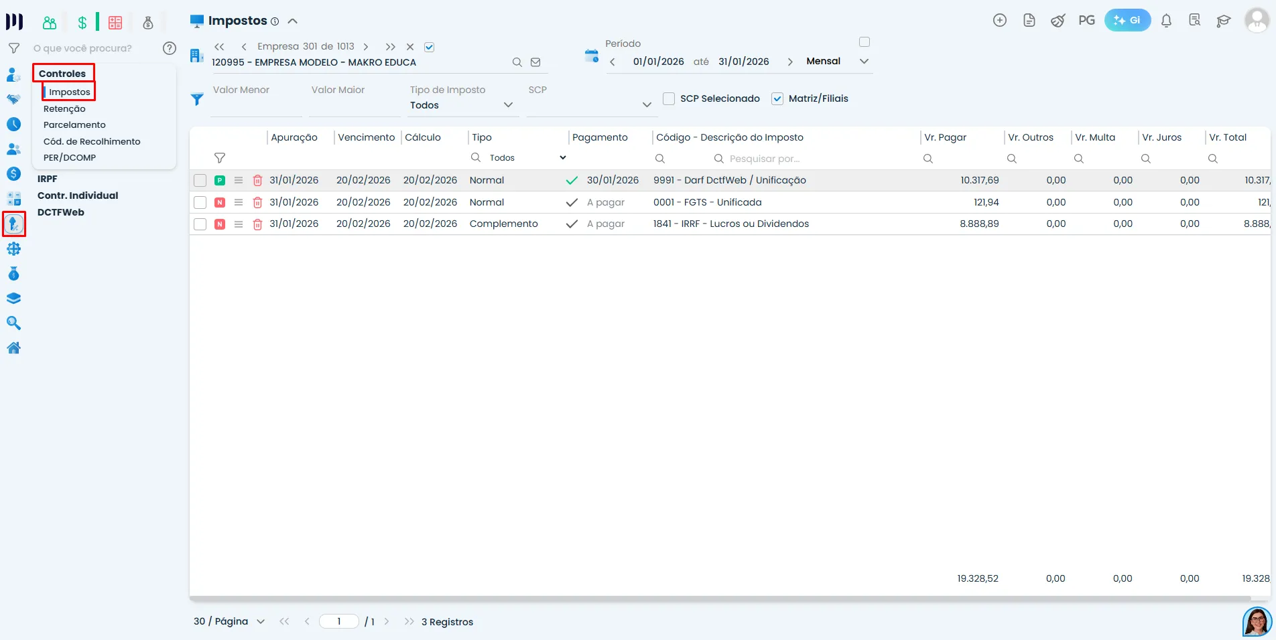Select Cód. de Recolhimento menu item

92,142
